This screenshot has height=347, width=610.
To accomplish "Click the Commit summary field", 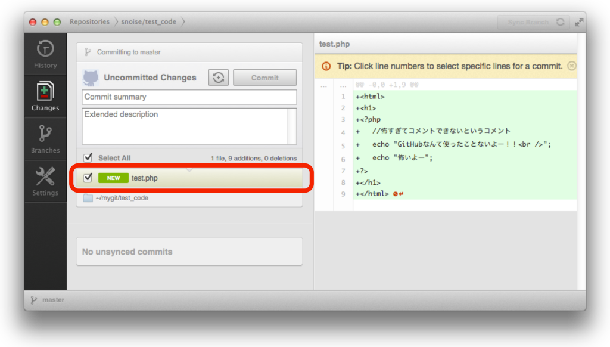I will click(x=189, y=97).
